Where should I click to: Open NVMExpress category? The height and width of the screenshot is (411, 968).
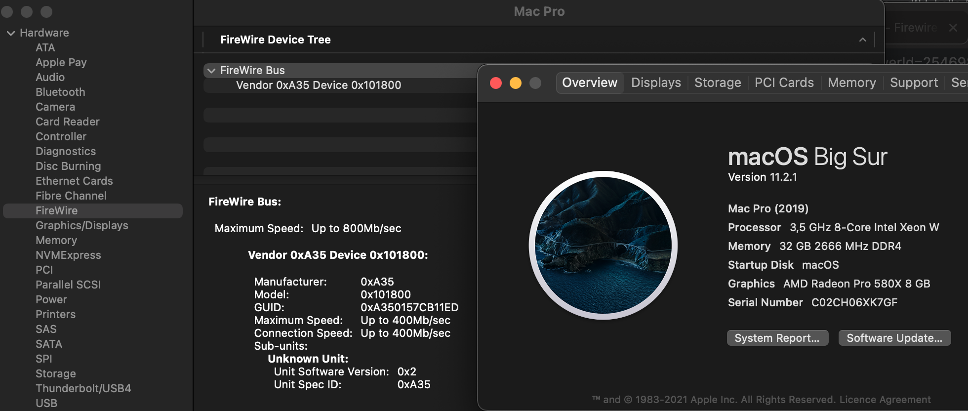pyautogui.click(x=68, y=255)
